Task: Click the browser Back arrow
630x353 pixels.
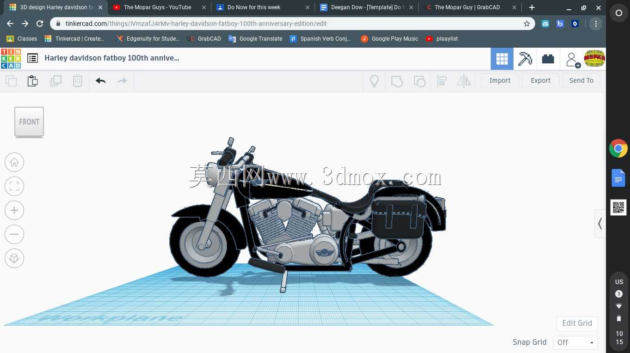Action: pyautogui.click(x=10, y=24)
